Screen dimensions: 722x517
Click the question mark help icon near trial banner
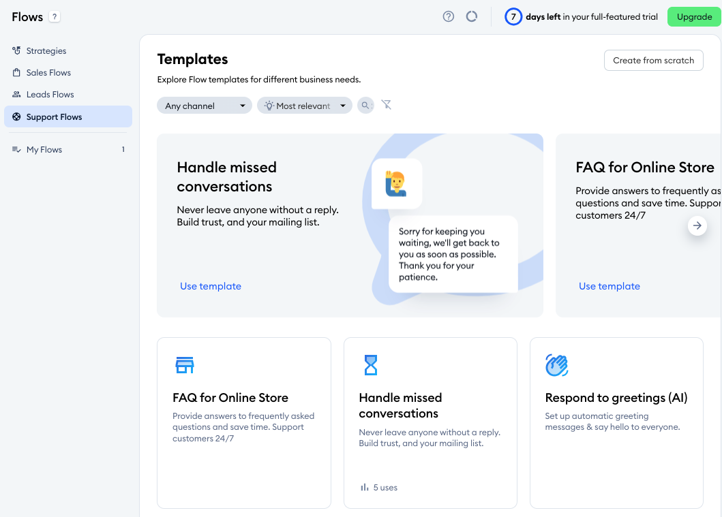448,16
